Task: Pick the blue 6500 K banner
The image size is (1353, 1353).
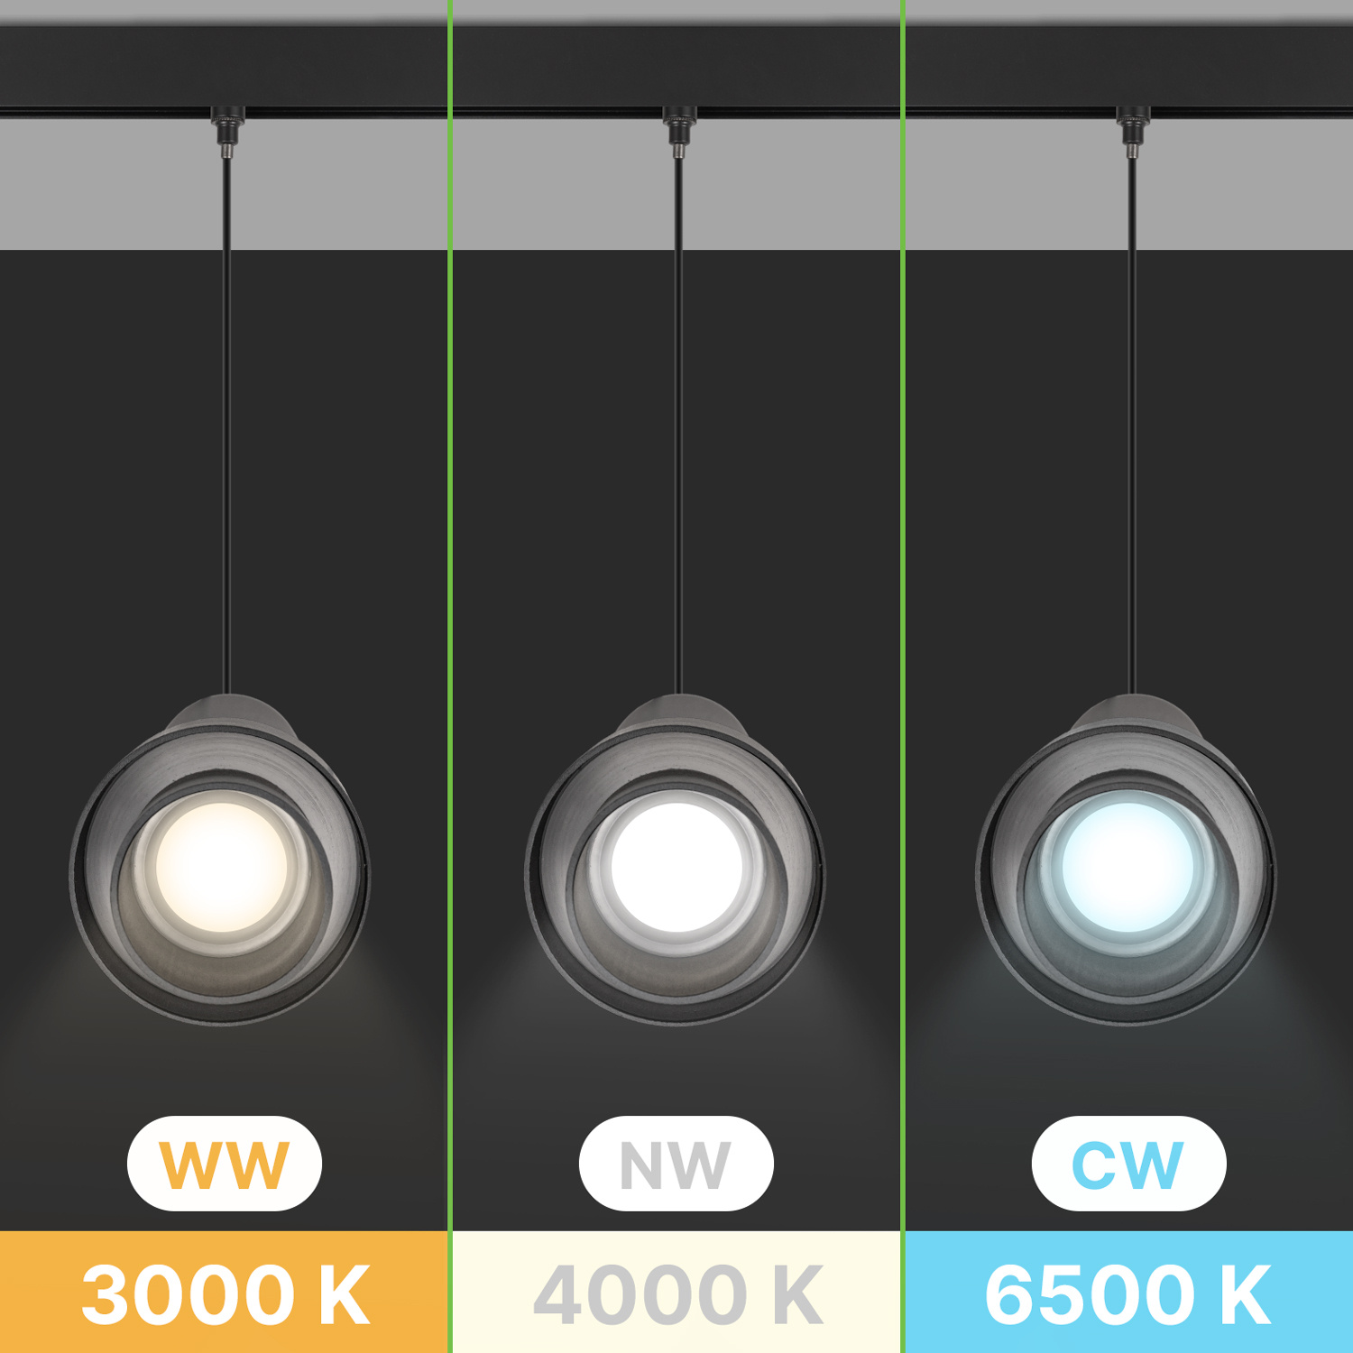Action: (x=1129, y=1292)
